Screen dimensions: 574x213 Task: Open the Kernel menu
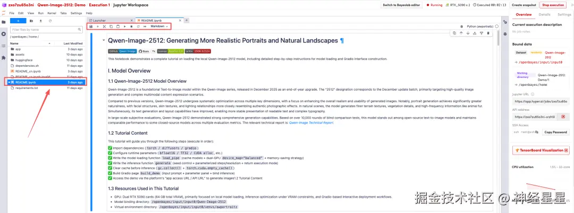coord(52,13)
